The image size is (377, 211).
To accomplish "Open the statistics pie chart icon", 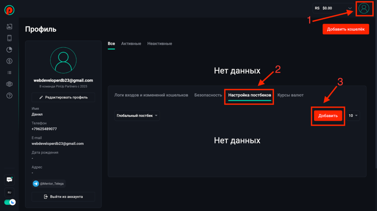I will coord(9,50).
